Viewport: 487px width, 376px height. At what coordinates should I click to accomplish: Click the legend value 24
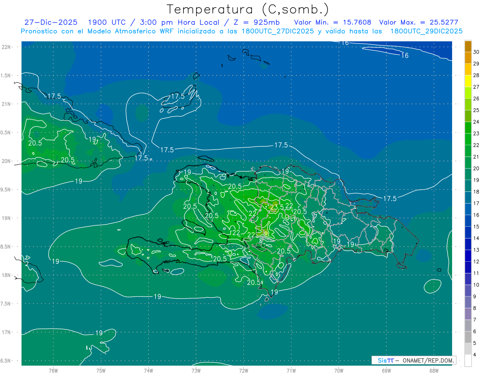476,122
